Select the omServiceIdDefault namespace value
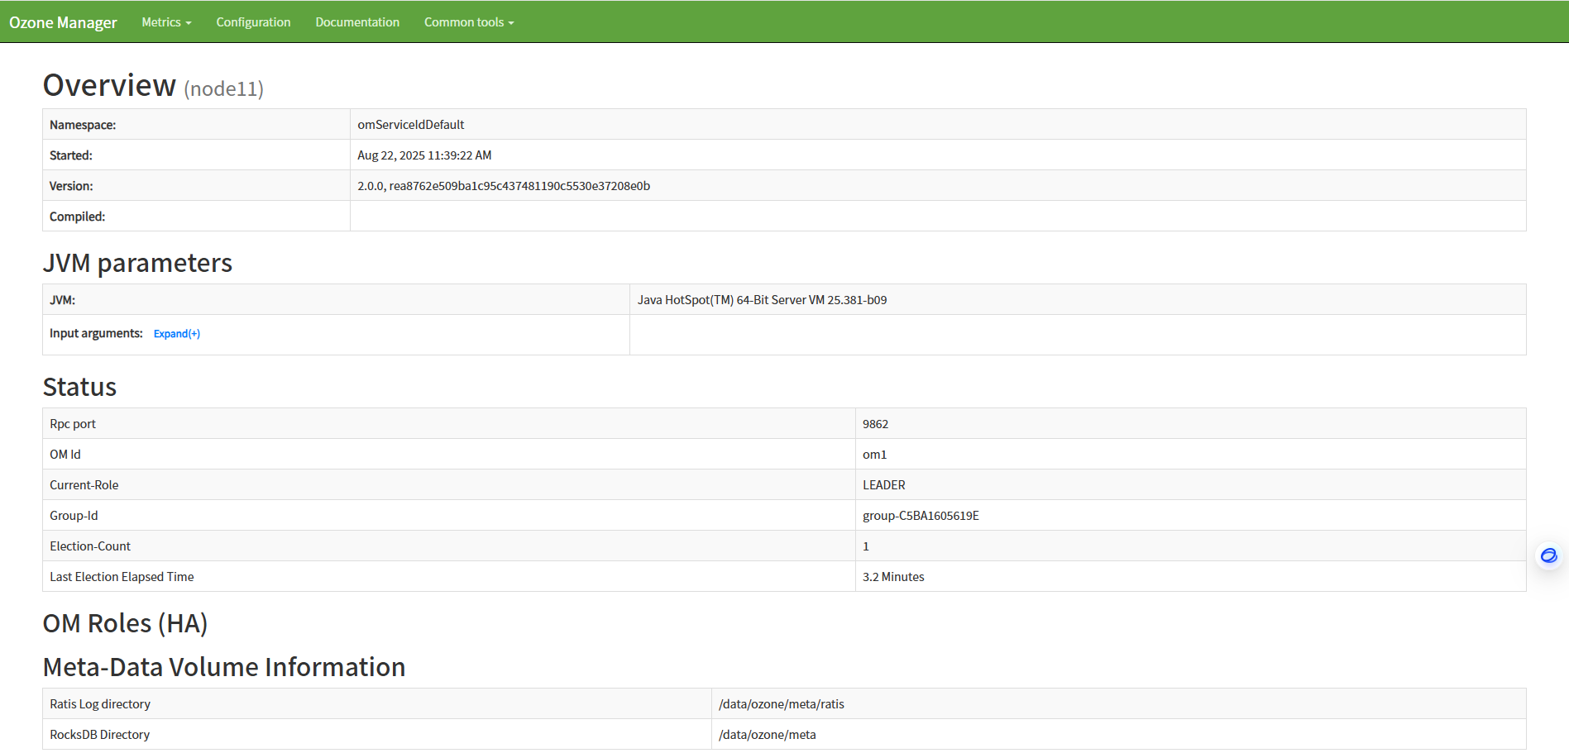 [411, 125]
